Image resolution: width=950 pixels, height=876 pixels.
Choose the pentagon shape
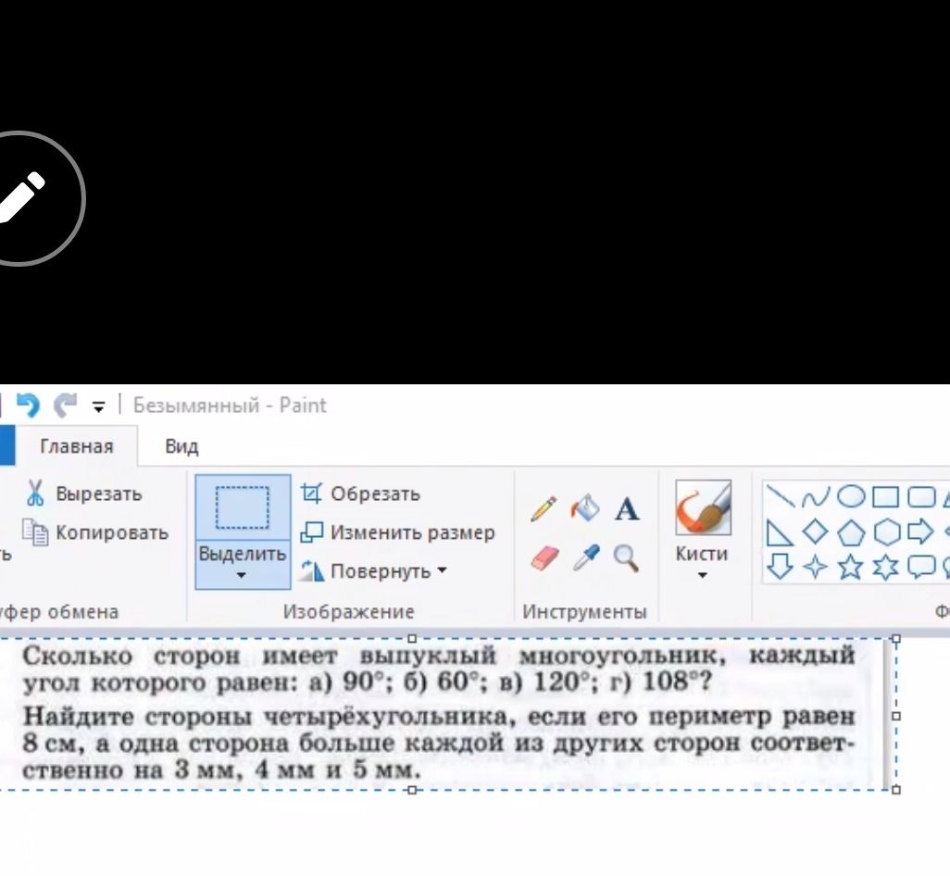(850, 532)
